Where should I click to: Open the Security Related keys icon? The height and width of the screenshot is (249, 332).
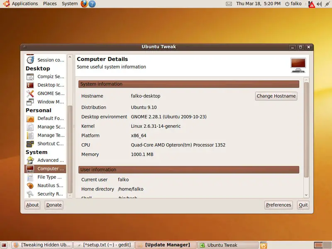[30, 194]
